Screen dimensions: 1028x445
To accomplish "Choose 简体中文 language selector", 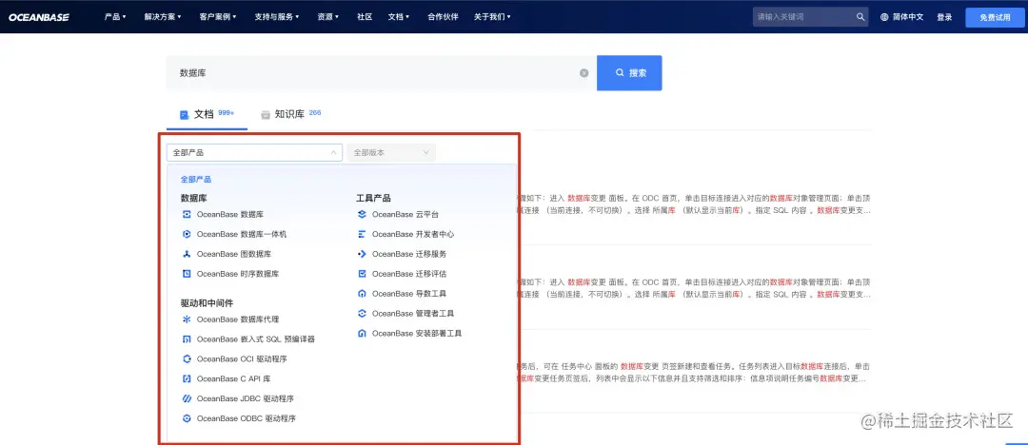I will pyautogui.click(x=901, y=17).
